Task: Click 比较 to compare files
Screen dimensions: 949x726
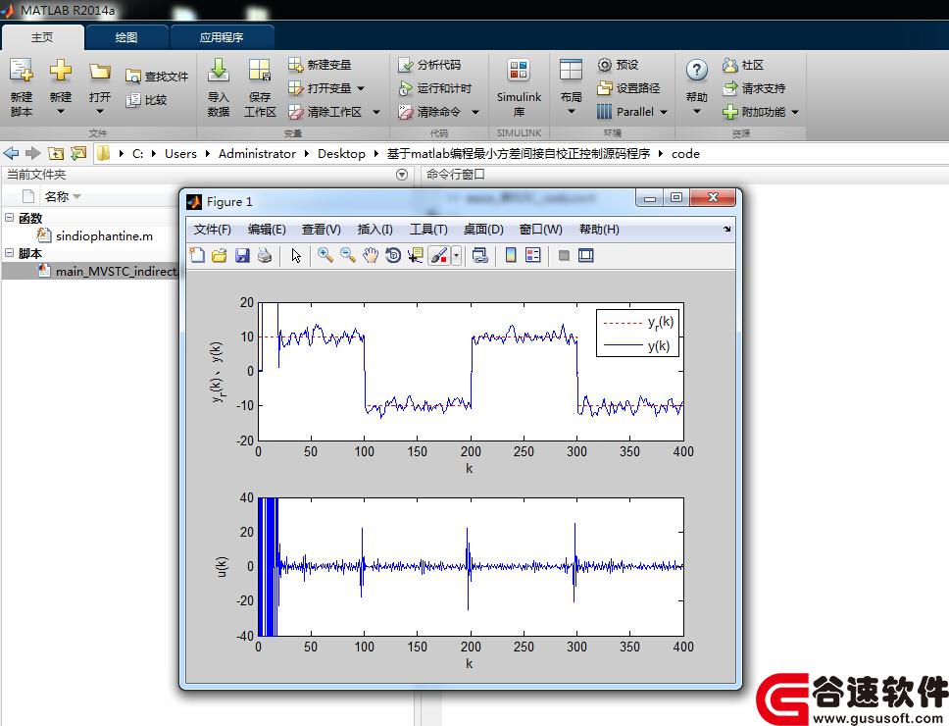Action: pos(146,100)
